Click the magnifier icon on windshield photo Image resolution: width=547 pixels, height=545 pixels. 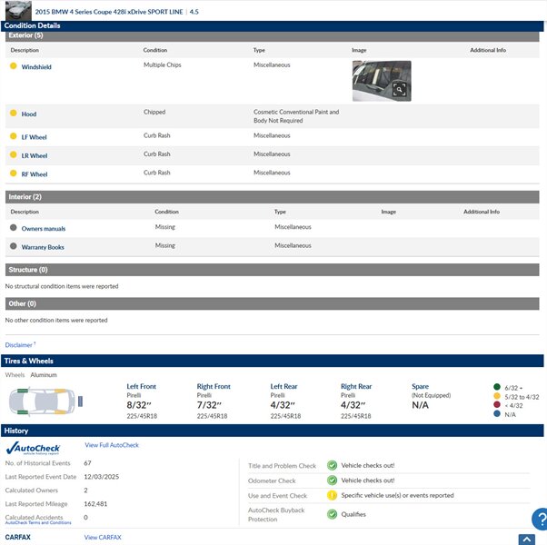[399, 90]
